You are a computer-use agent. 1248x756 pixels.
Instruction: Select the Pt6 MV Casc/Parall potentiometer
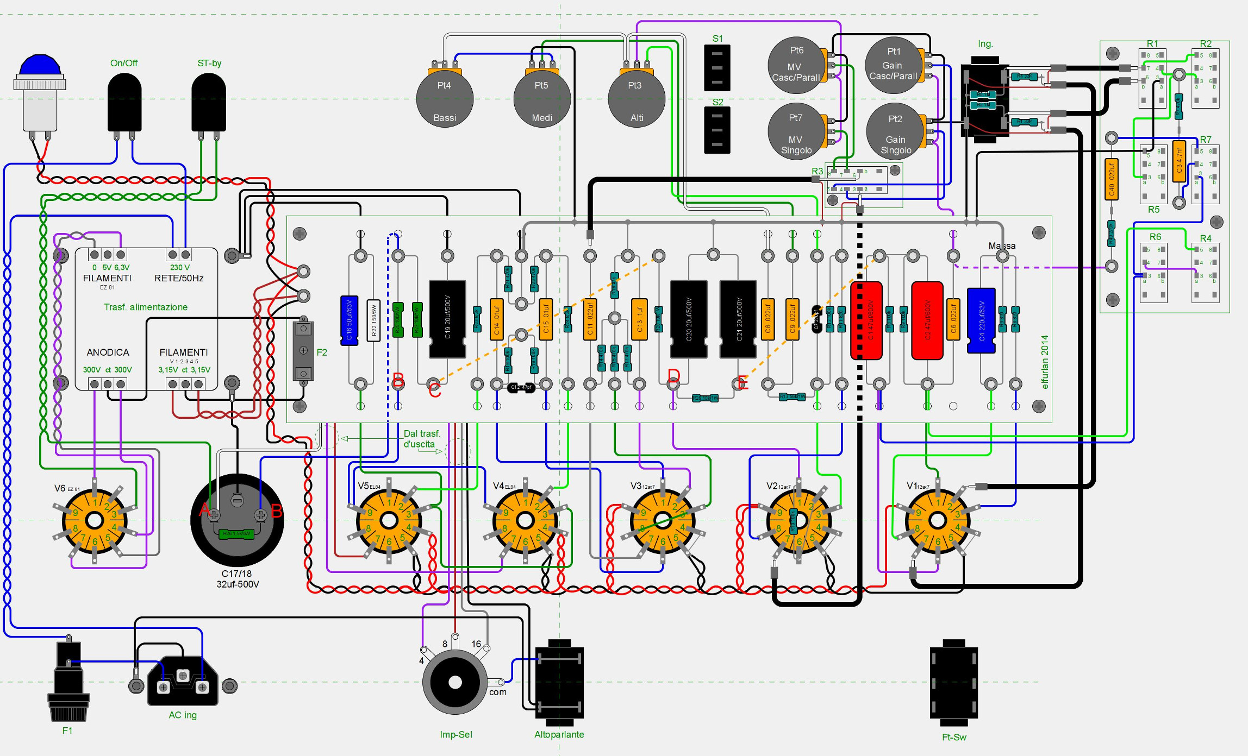(795, 65)
